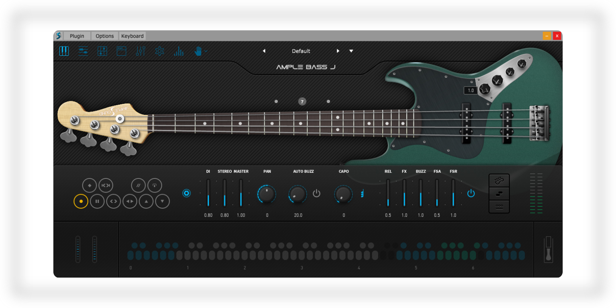Expand the hand icon dropdown arrow
The image size is (616, 308).
click(206, 51)
